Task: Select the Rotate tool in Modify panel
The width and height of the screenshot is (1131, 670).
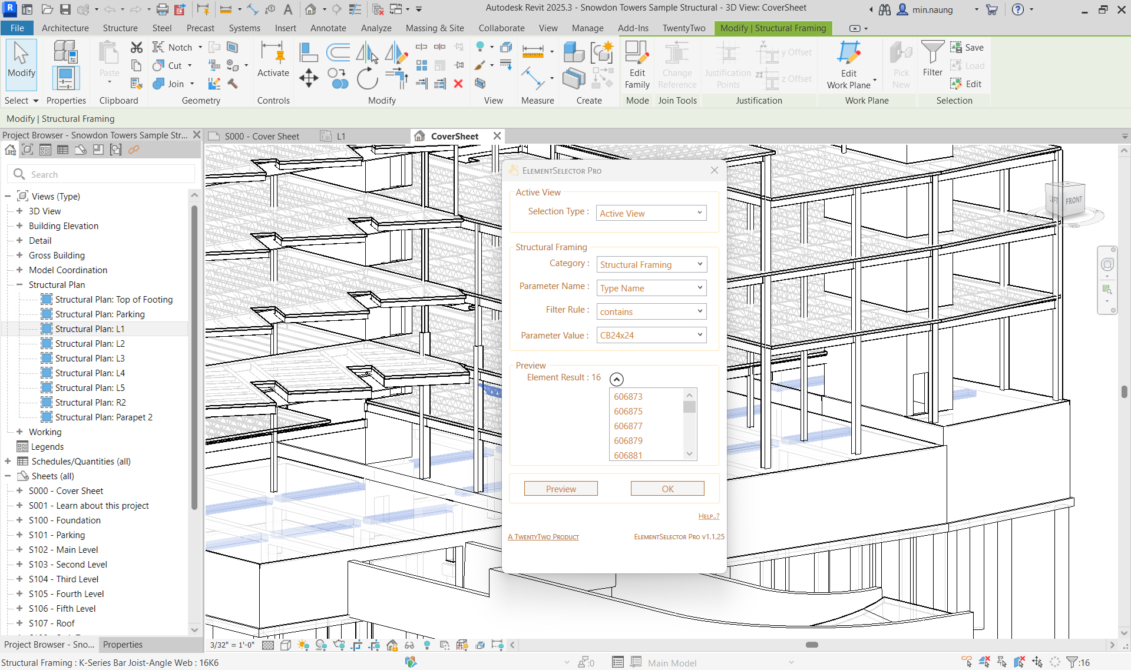Action: coord(367,78)
